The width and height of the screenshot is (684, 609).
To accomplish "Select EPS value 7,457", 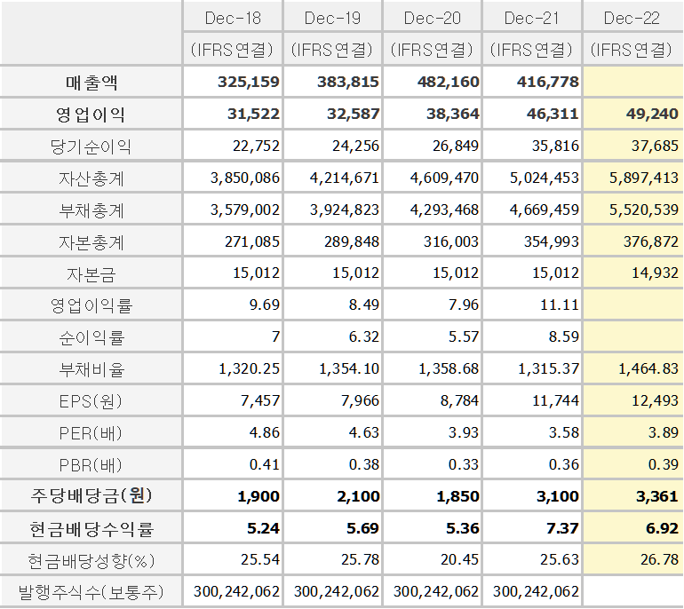I will tap(260, 400).
